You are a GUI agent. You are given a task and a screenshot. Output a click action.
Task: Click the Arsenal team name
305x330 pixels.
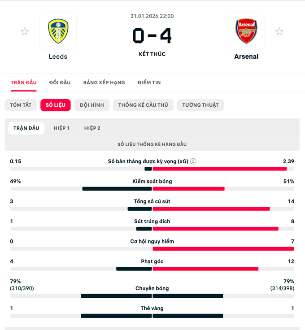pyautogui.click(x=246, y=57)
